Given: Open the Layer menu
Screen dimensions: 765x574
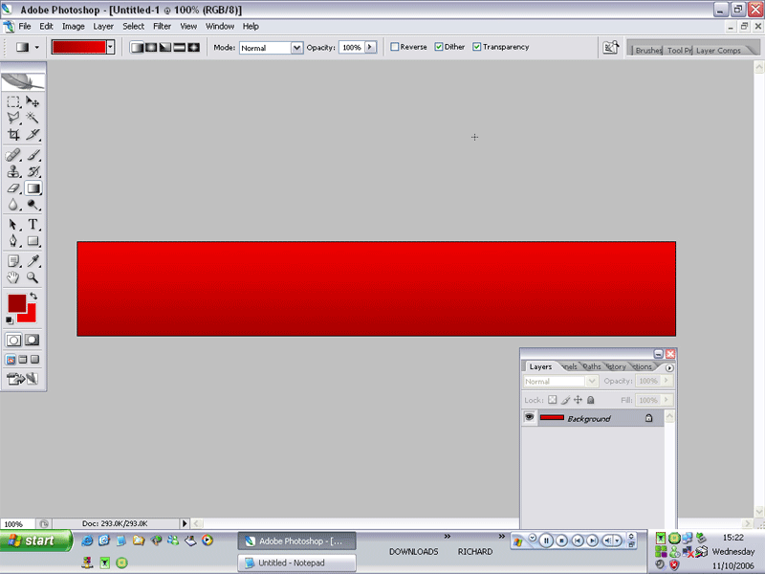Looking at the screenshot, I should point(103,27).
